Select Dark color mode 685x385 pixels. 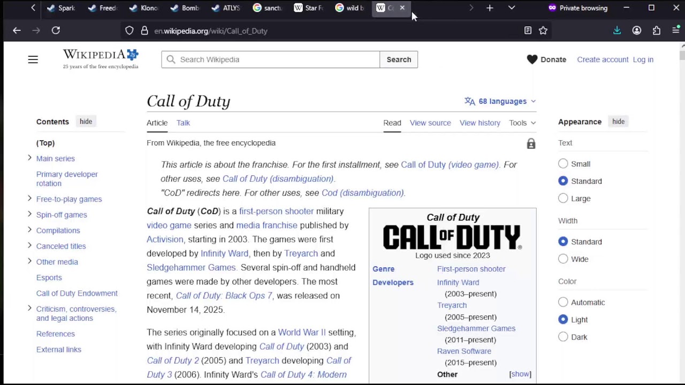click(x=563, y=337)
